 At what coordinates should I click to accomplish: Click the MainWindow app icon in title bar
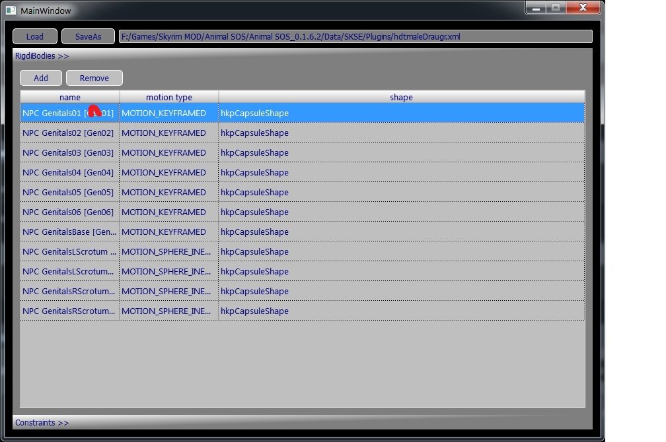click(x=11, y=11)
